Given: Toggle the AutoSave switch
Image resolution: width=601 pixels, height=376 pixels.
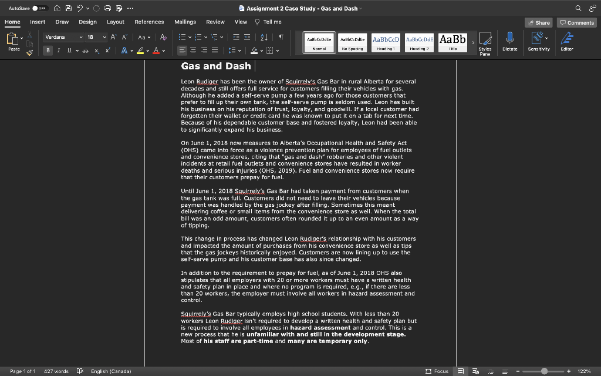Looking at the screenshot, I should click(39, 8).
